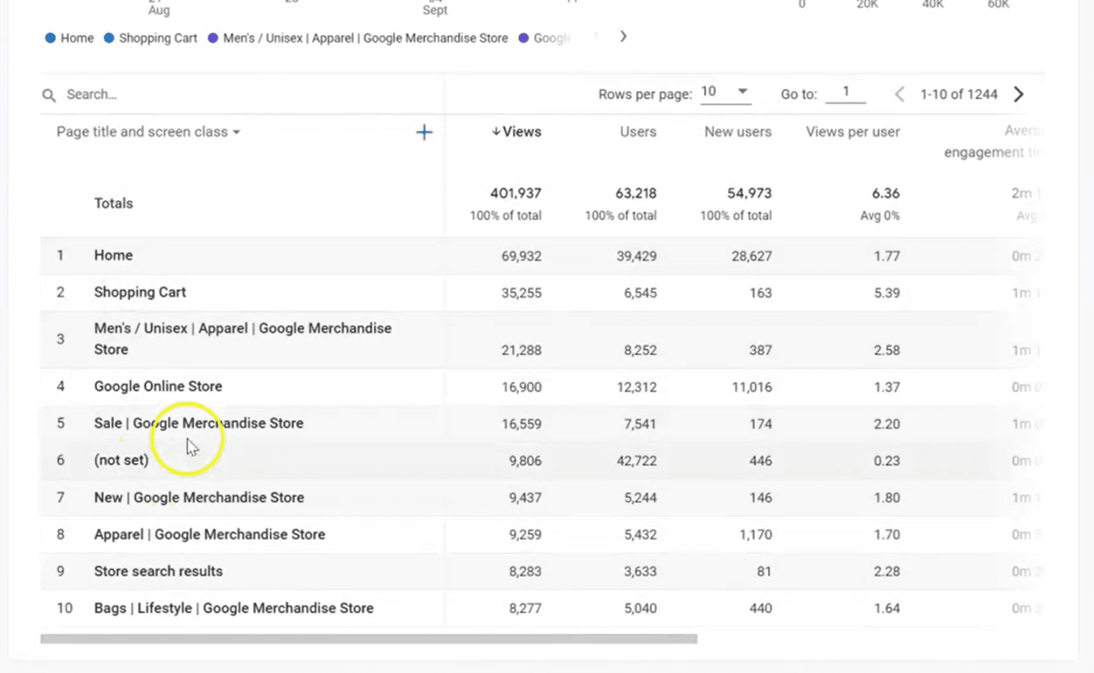Click the blue dot icon on the Home chip

pos(50,38)
